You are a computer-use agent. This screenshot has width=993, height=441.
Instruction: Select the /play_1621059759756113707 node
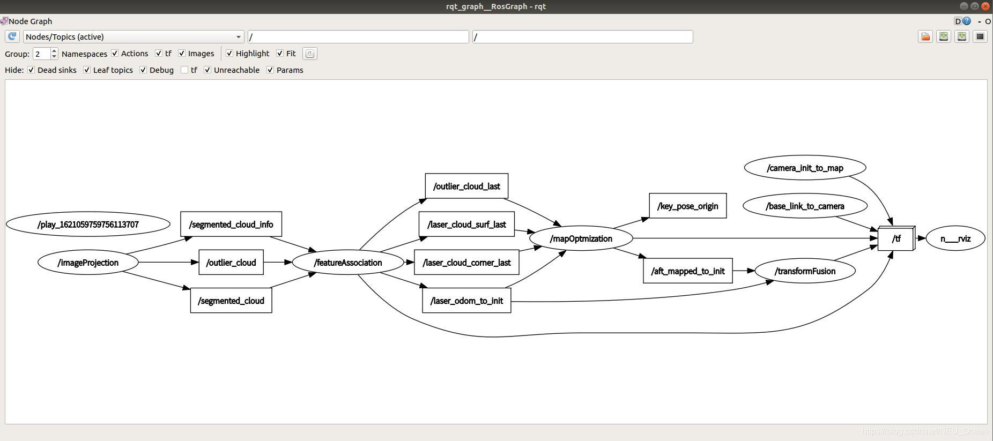coord(88,224)
